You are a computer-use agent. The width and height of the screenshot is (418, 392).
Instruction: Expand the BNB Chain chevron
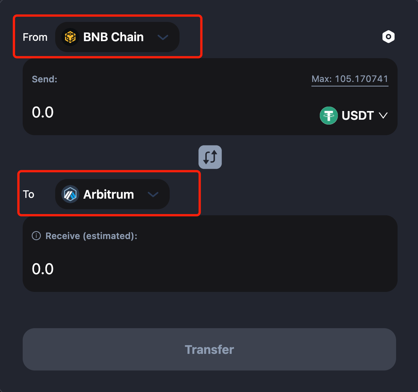(x=163, y=37)
